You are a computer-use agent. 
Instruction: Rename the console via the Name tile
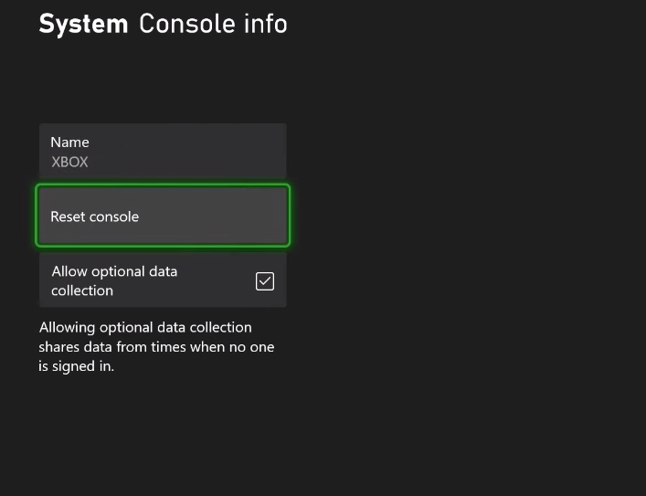coord(163,152)
